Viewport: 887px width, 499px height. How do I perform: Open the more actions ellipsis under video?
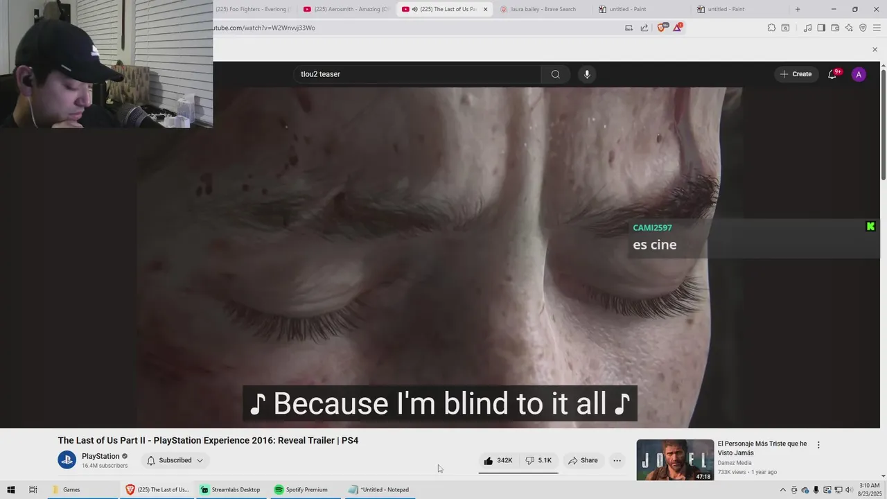pos(617,460)
